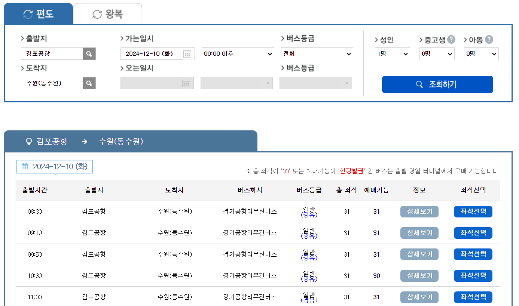Click the (경유) link in the 08:30 row
Screen dimensions: 519x306
(309, 215)
